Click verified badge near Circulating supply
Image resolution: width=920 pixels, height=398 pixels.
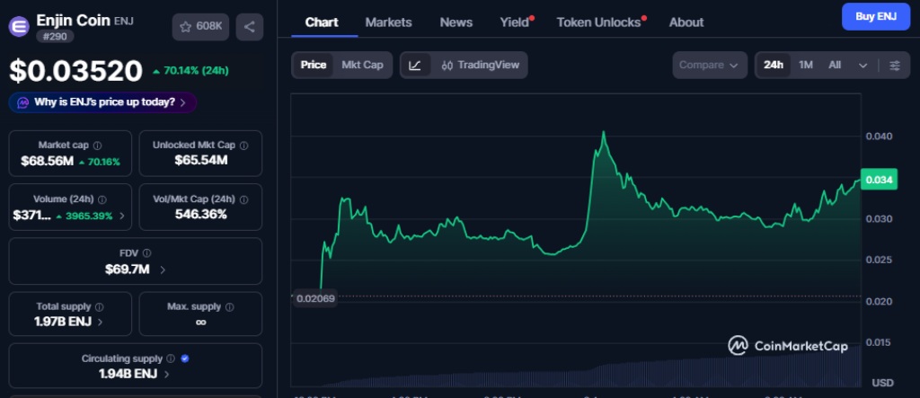point(185,358)
